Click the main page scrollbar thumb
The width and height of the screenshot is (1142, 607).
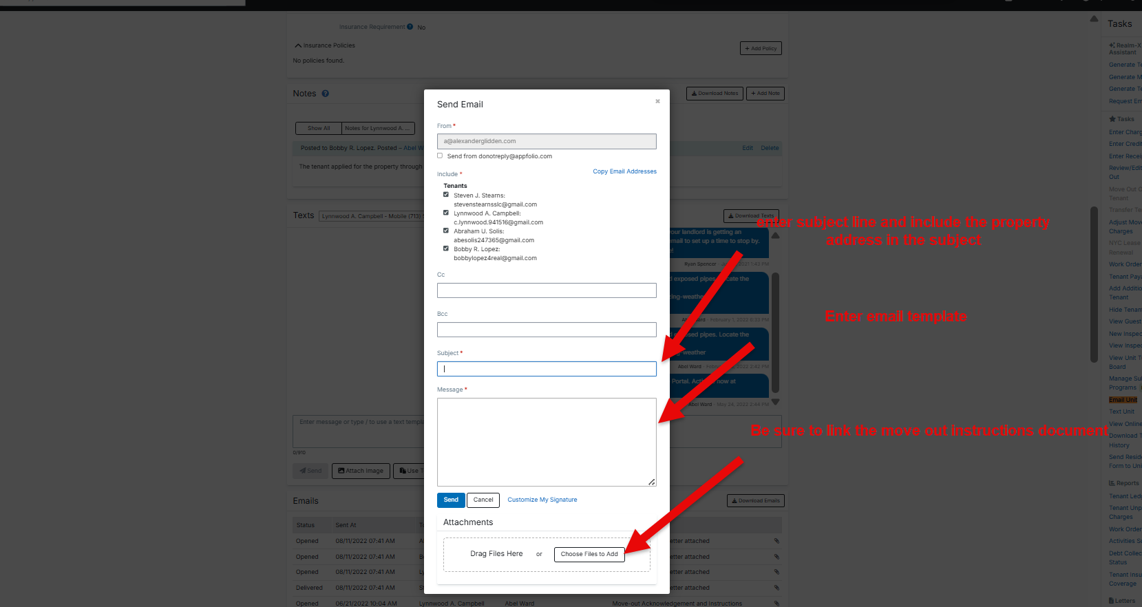point(1095,284)
